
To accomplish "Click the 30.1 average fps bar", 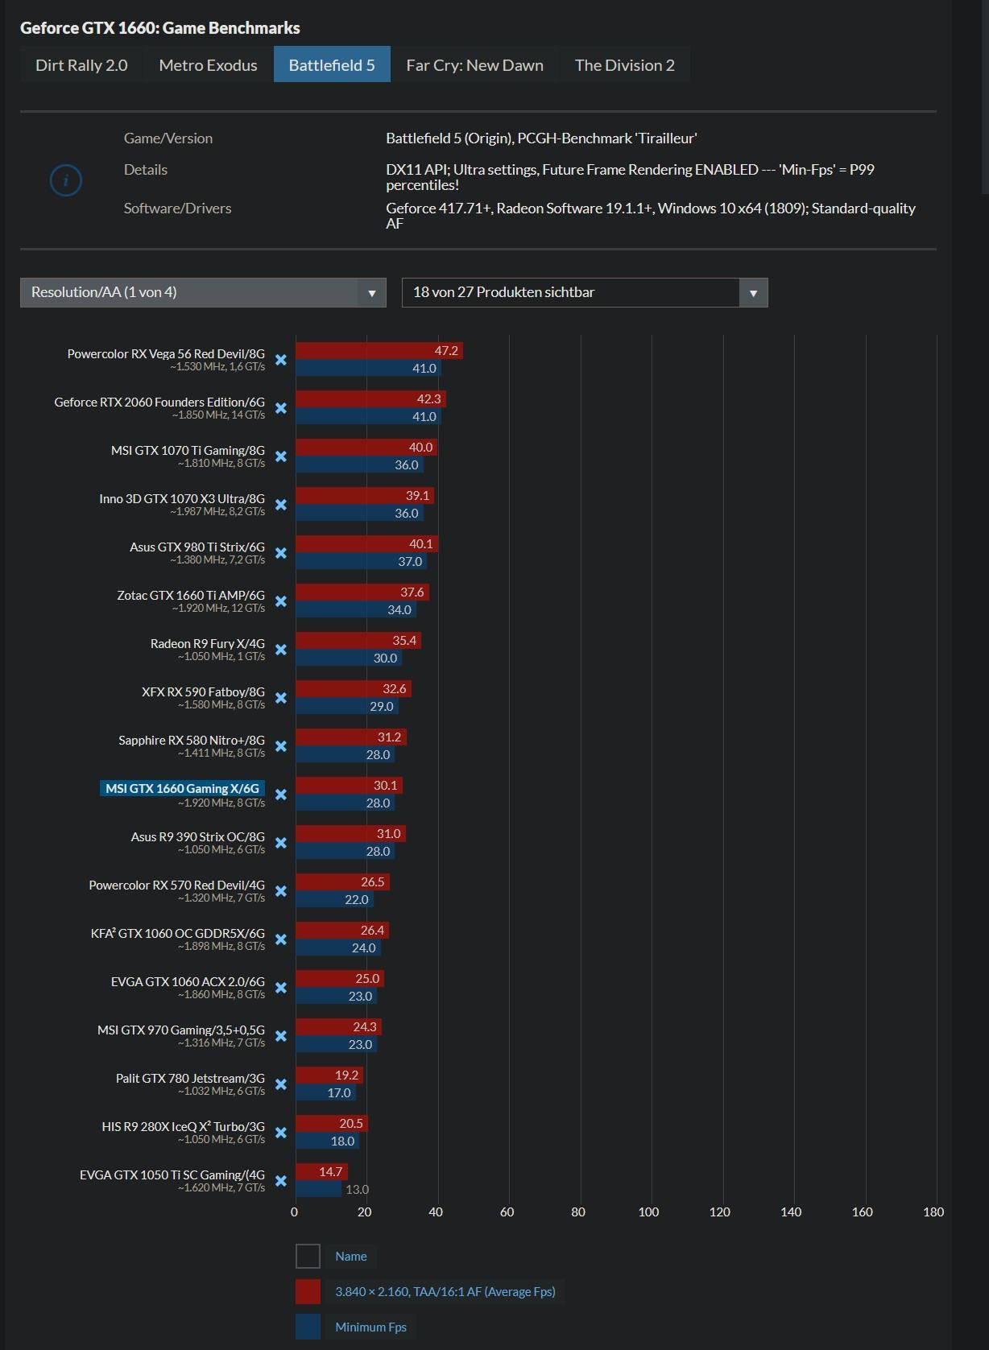I will pos(349,786).
